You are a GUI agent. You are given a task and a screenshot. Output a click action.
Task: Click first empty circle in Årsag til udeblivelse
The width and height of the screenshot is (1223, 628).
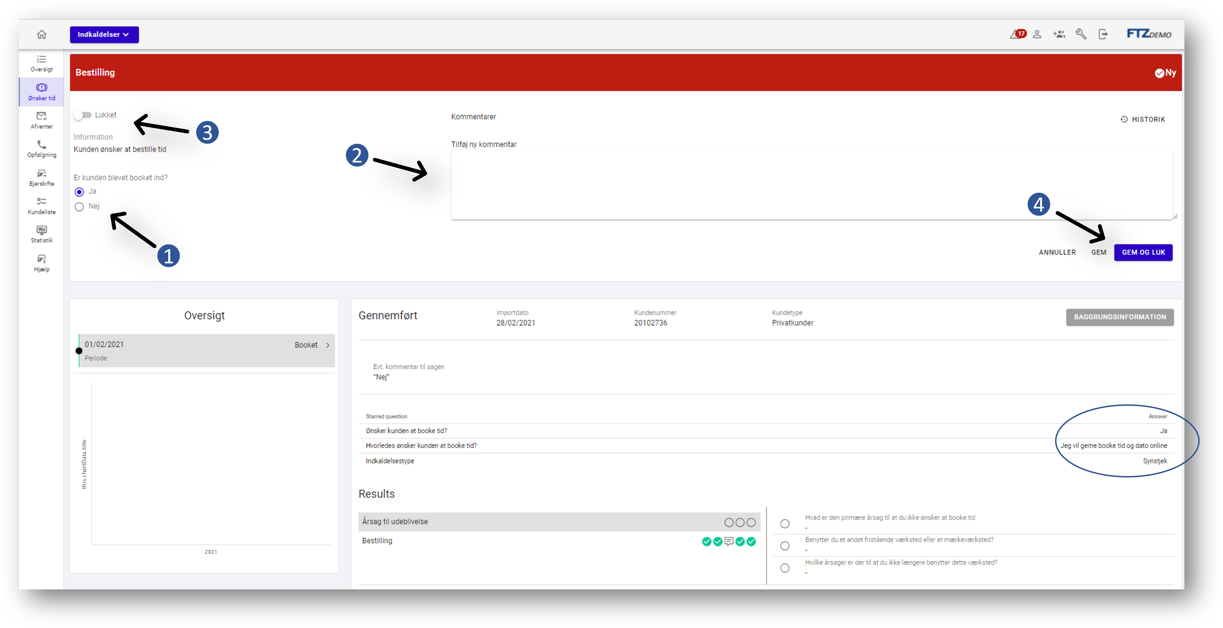click(729, 522)
